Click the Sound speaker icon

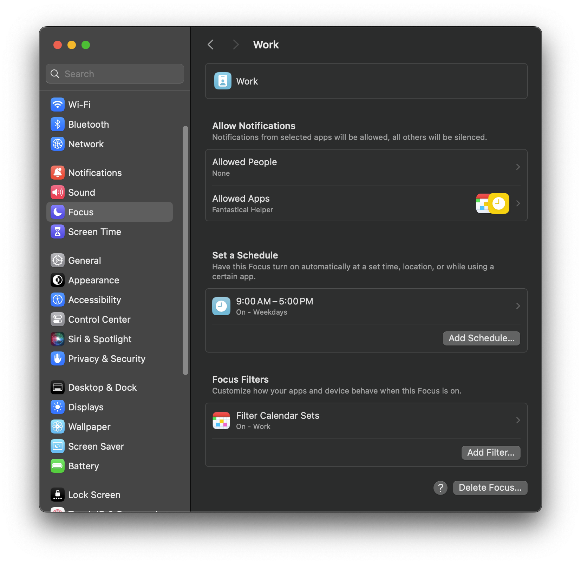tap(58, 192)
